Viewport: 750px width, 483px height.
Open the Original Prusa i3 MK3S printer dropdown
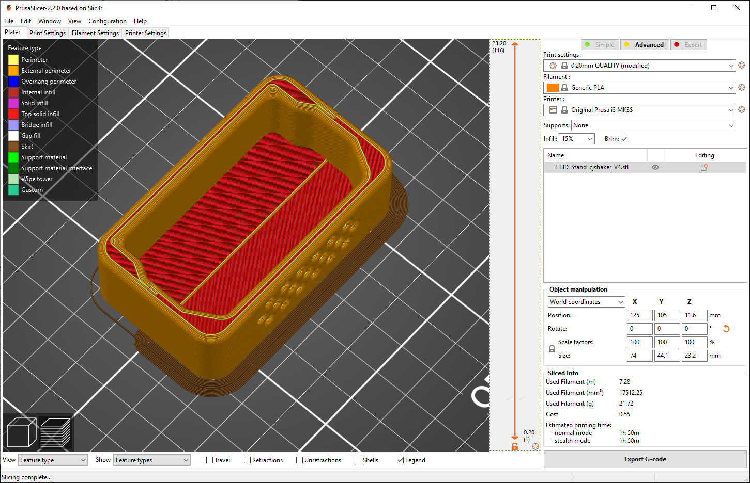tap(639, 110)
